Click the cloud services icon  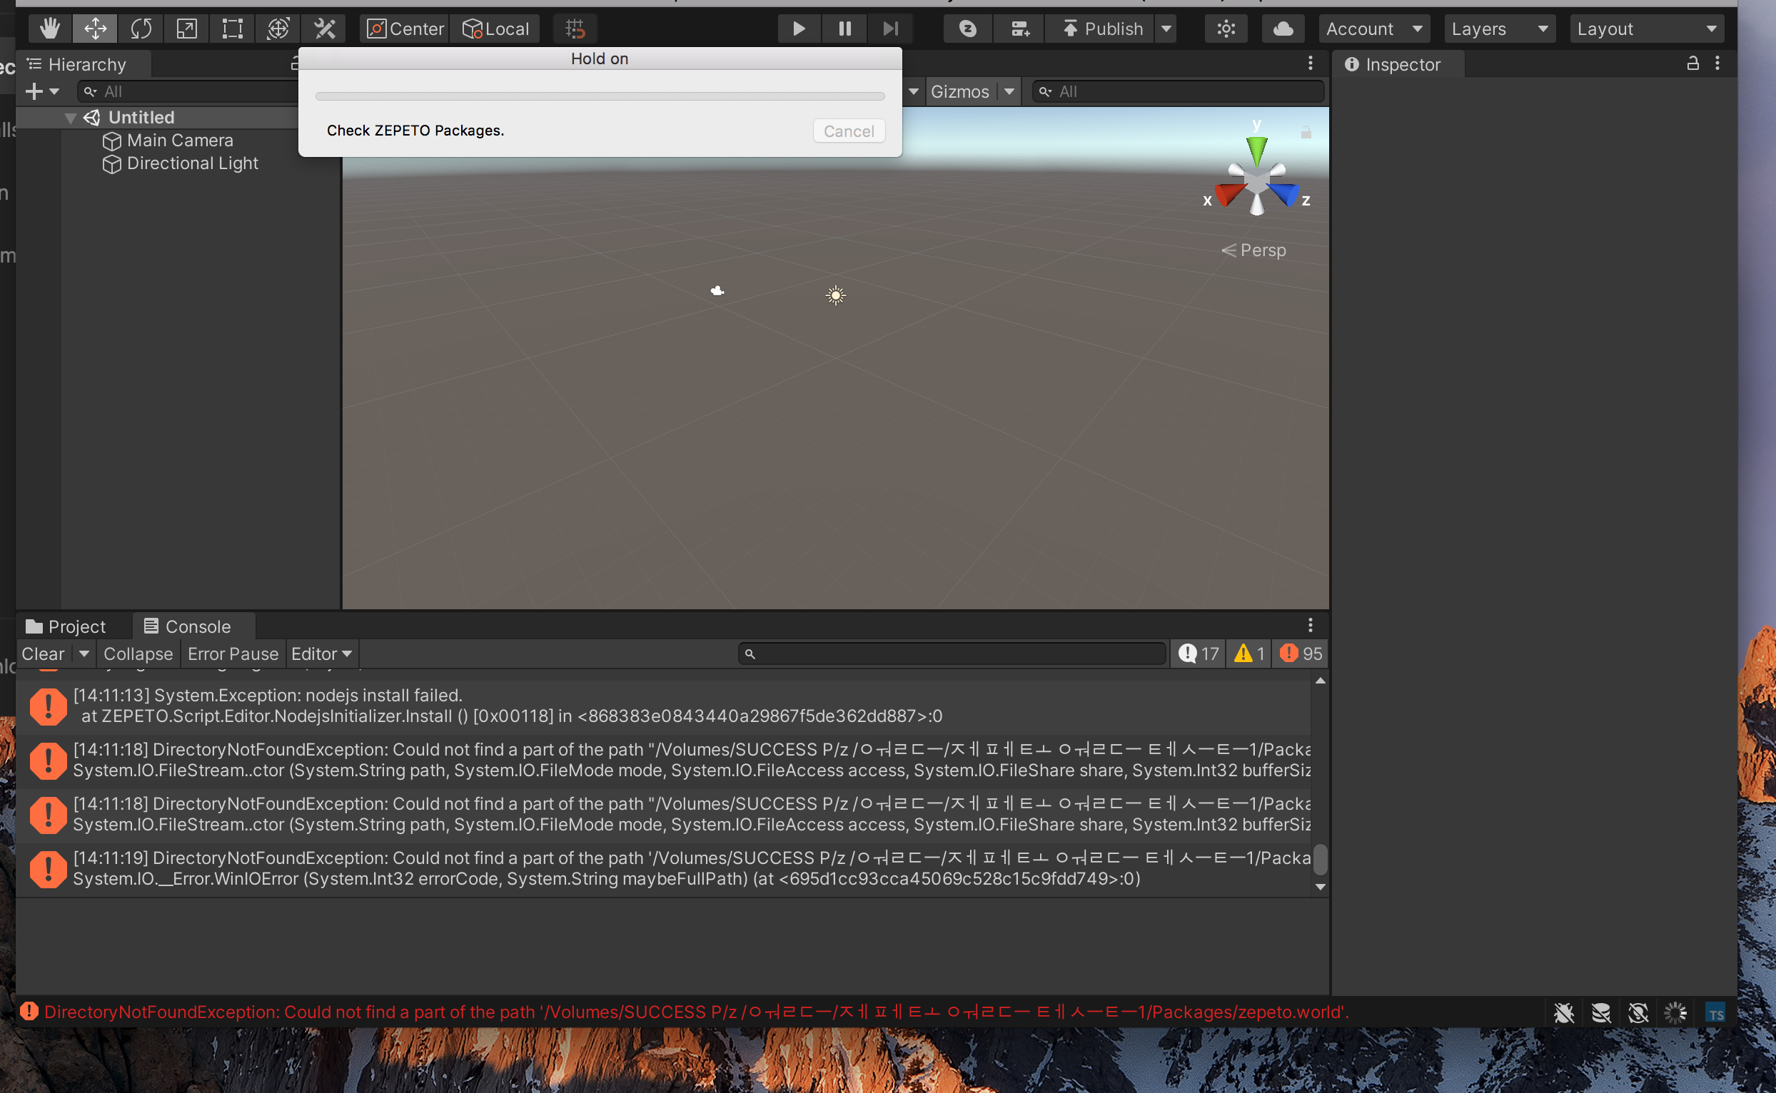pyautogui.click(x=1283, y=29)
